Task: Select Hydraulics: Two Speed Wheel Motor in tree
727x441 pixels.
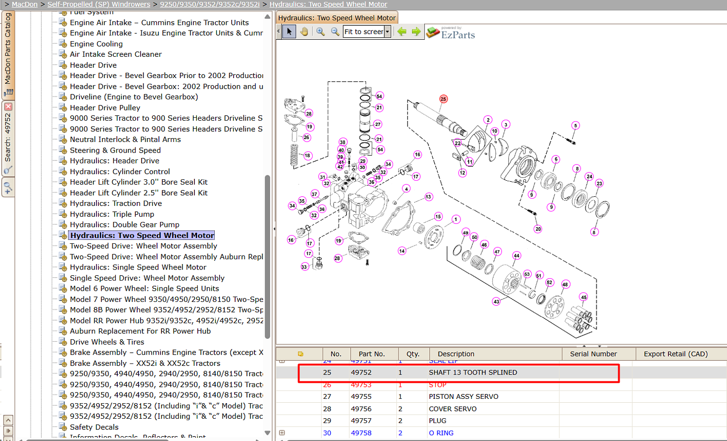Action: pos(142,235)
